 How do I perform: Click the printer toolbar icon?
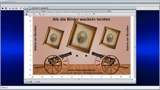[90, 14]
